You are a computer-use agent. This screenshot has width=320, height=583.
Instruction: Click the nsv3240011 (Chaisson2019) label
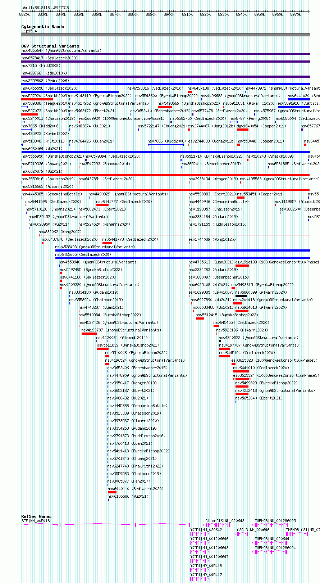click(x=48, y=118)
